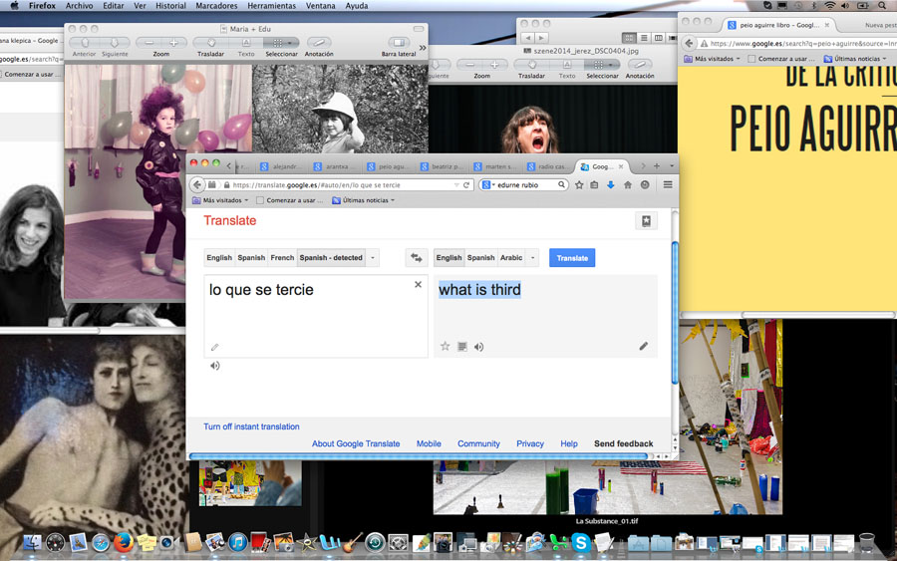Listen to the English translation
This screenshot has width=897, height=561.
point(478,347)
